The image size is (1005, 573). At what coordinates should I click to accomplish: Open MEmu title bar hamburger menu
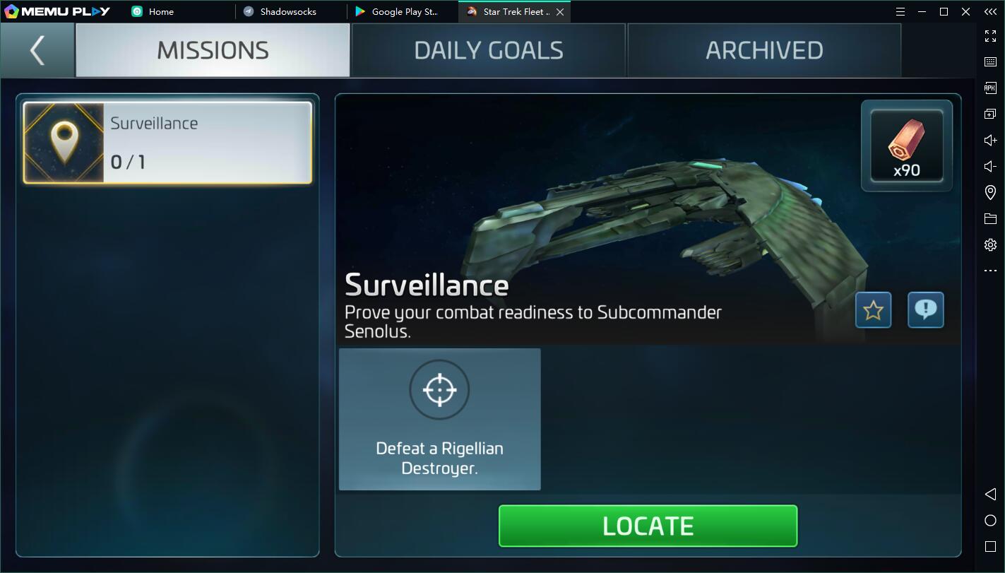pyautogui.click(x=900, y=12)
